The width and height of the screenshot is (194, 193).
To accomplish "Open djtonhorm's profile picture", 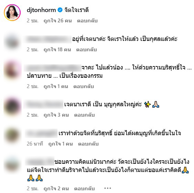I will click(x=12, y=13).
